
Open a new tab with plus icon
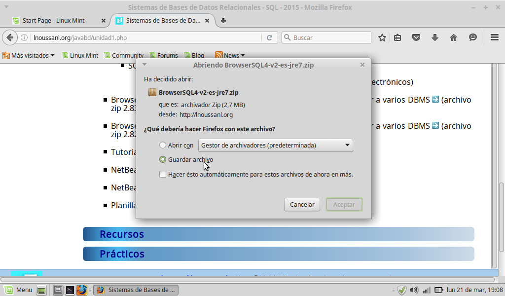click(x=223, y=21)
